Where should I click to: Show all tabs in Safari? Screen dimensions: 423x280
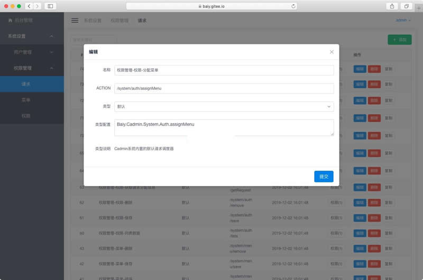pos(406,6)
